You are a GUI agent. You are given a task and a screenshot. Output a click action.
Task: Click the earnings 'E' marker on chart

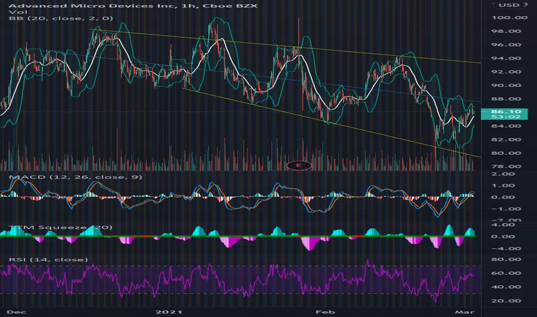[299, 165]
